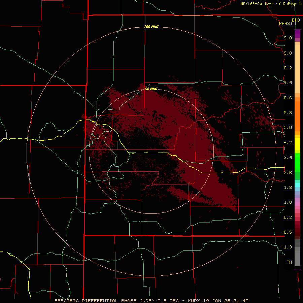Viewport: 303px width, 303px height.
Task: Select the 8.2 scale value
Action: [x=288, y=68]
